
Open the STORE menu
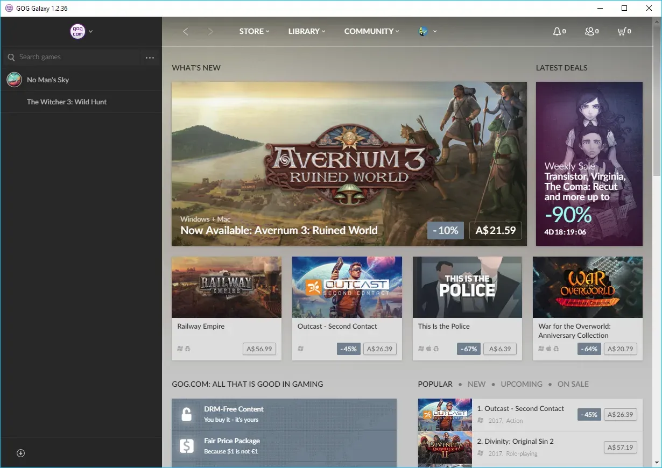tap(254, 31)
